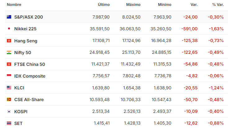Click the Japan flag icon beside Nikkei 225
The width and height of the screenshot is (228, 128).
(x=9, y=29)
